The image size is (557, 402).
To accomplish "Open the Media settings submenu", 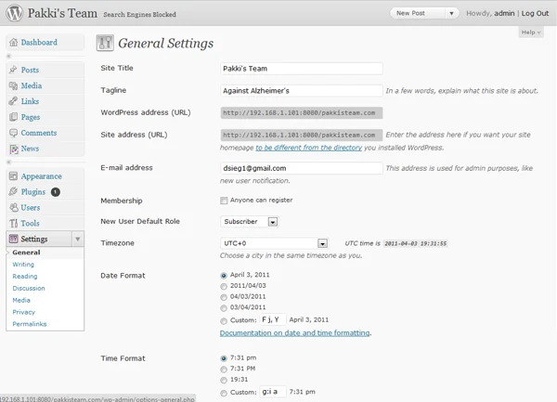I will (x=21, y=300).
